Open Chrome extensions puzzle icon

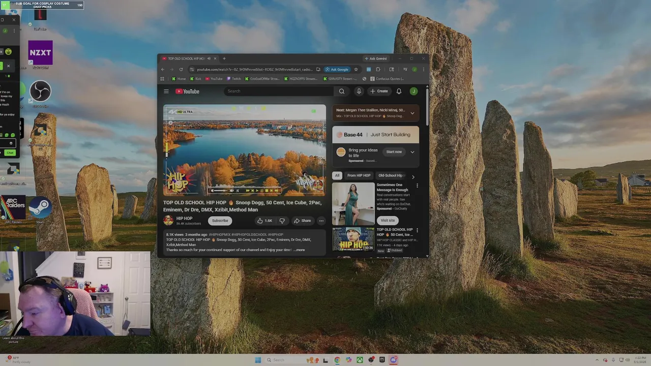click(378, 69)
